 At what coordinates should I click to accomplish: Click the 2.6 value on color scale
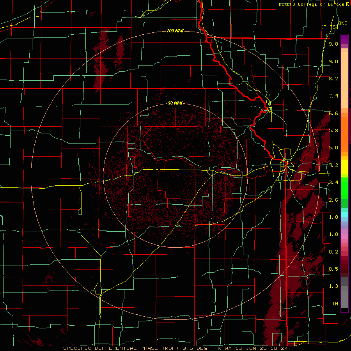pos(333,200)
